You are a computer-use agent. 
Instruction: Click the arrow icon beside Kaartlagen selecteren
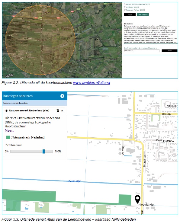62,96
